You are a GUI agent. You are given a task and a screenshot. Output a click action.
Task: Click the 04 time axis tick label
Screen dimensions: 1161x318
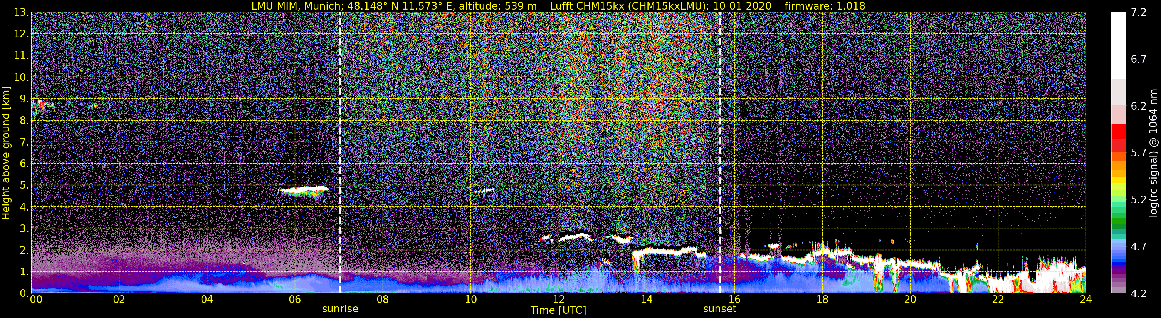pyautogui.click(x=207, y=300)
